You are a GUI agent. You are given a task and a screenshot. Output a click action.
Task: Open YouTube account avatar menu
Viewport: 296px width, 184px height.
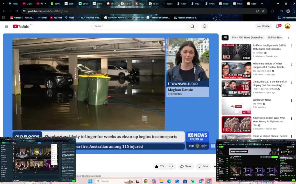[x=288, y=26]
